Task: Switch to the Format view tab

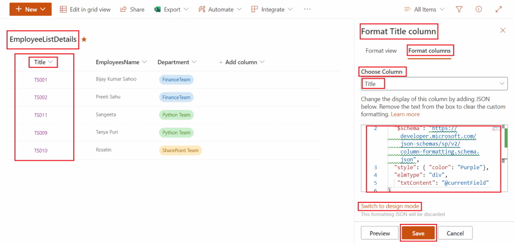Action: pyautogui.click(x=381, y=51)
